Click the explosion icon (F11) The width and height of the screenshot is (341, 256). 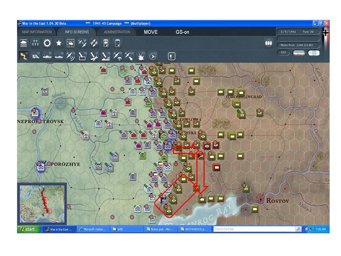pyautogui.click(x=141, y=56)
